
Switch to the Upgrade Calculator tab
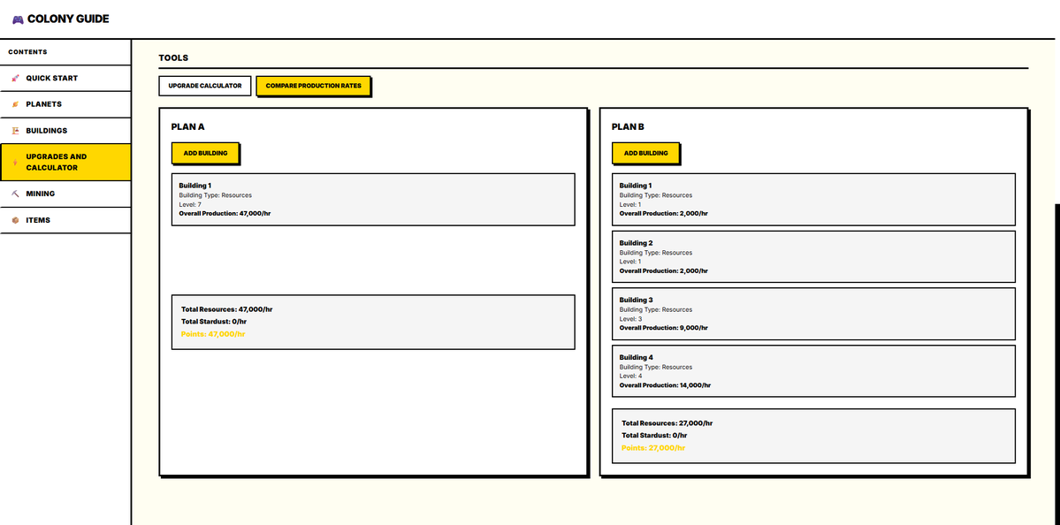[205, 86]
